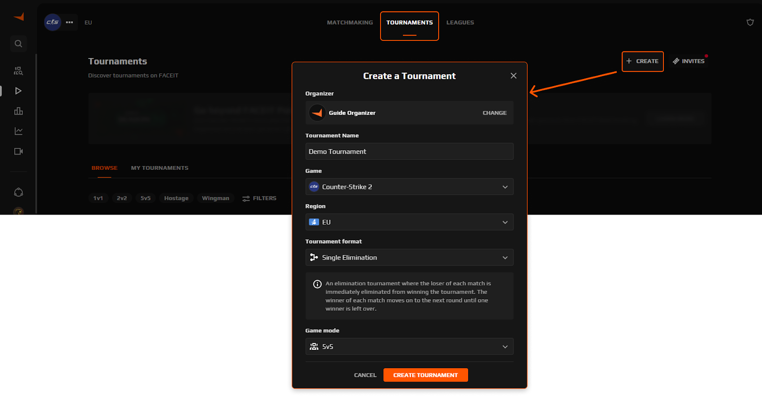
Task: Switch to the Matchmaking tab
Action: 350,22
